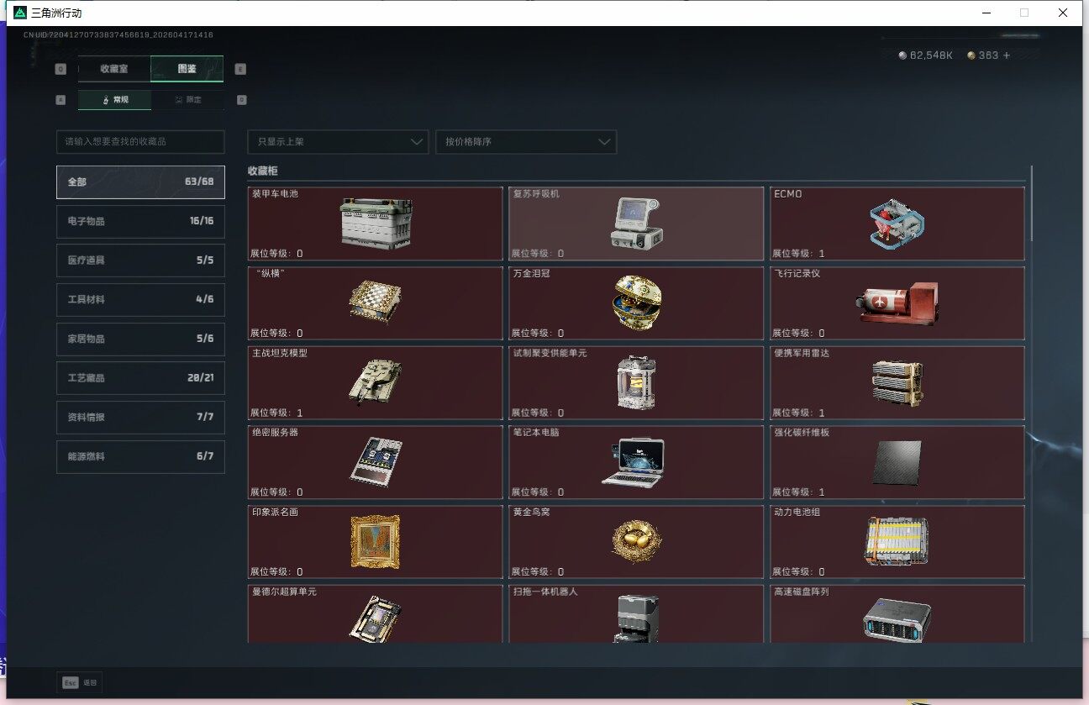Screen dimensions: 1089x705
Task: Click the collection list vertical scrollbar
Action: pyautogui.click(x=1032, y=203)
